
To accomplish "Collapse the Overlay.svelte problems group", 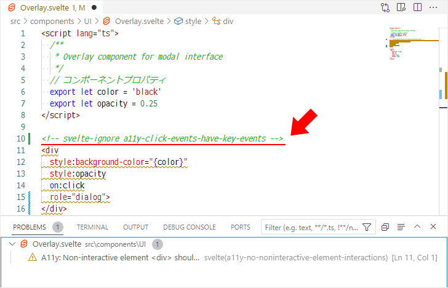I will pyautogui.click(x=12, y=244).
